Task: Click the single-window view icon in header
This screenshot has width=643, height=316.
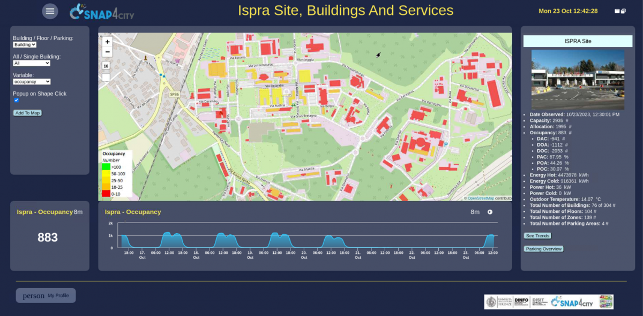Action: coord(617,11)
